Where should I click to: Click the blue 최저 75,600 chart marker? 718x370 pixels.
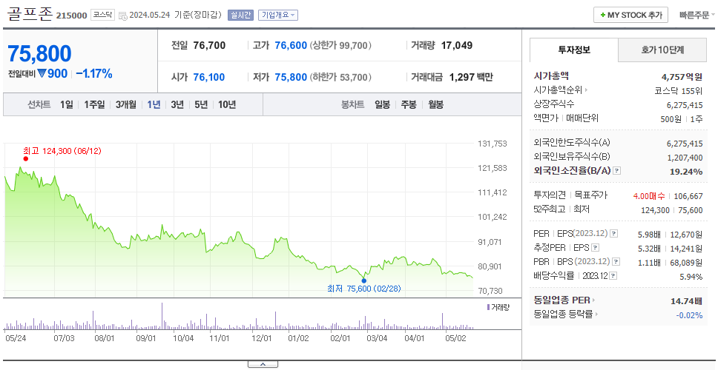coord(364,280)
